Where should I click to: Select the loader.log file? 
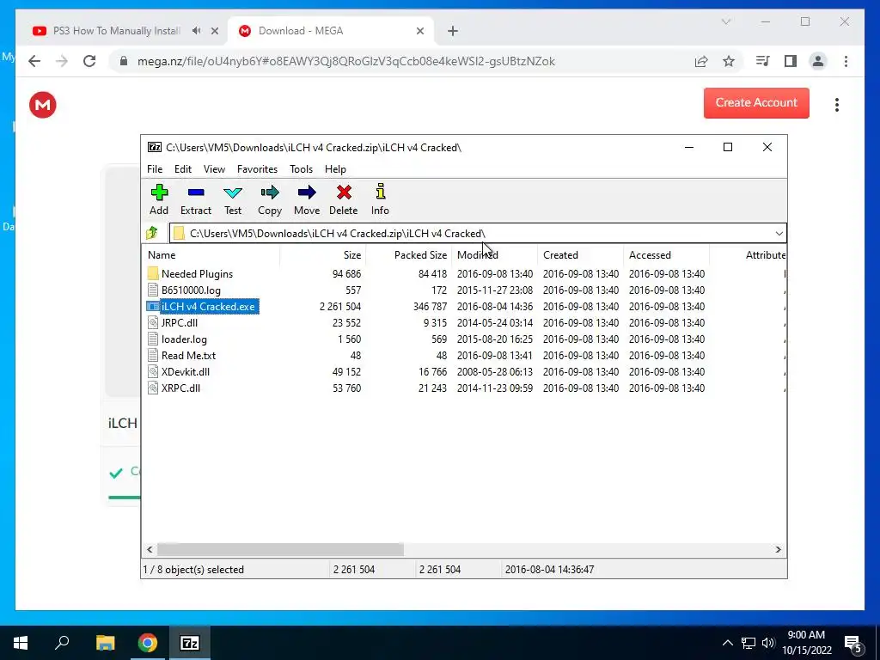pos(184,339)
